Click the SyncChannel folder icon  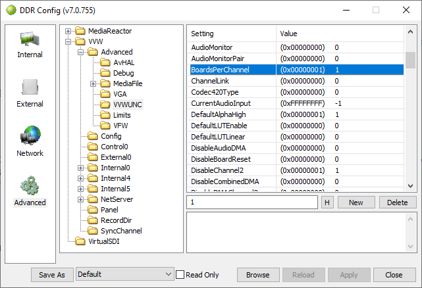pos(93,231)
